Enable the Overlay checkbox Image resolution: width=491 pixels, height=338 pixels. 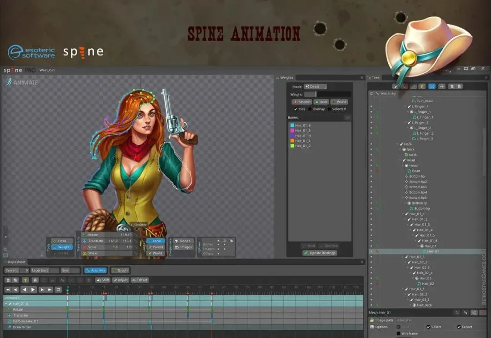pos(310,109)
